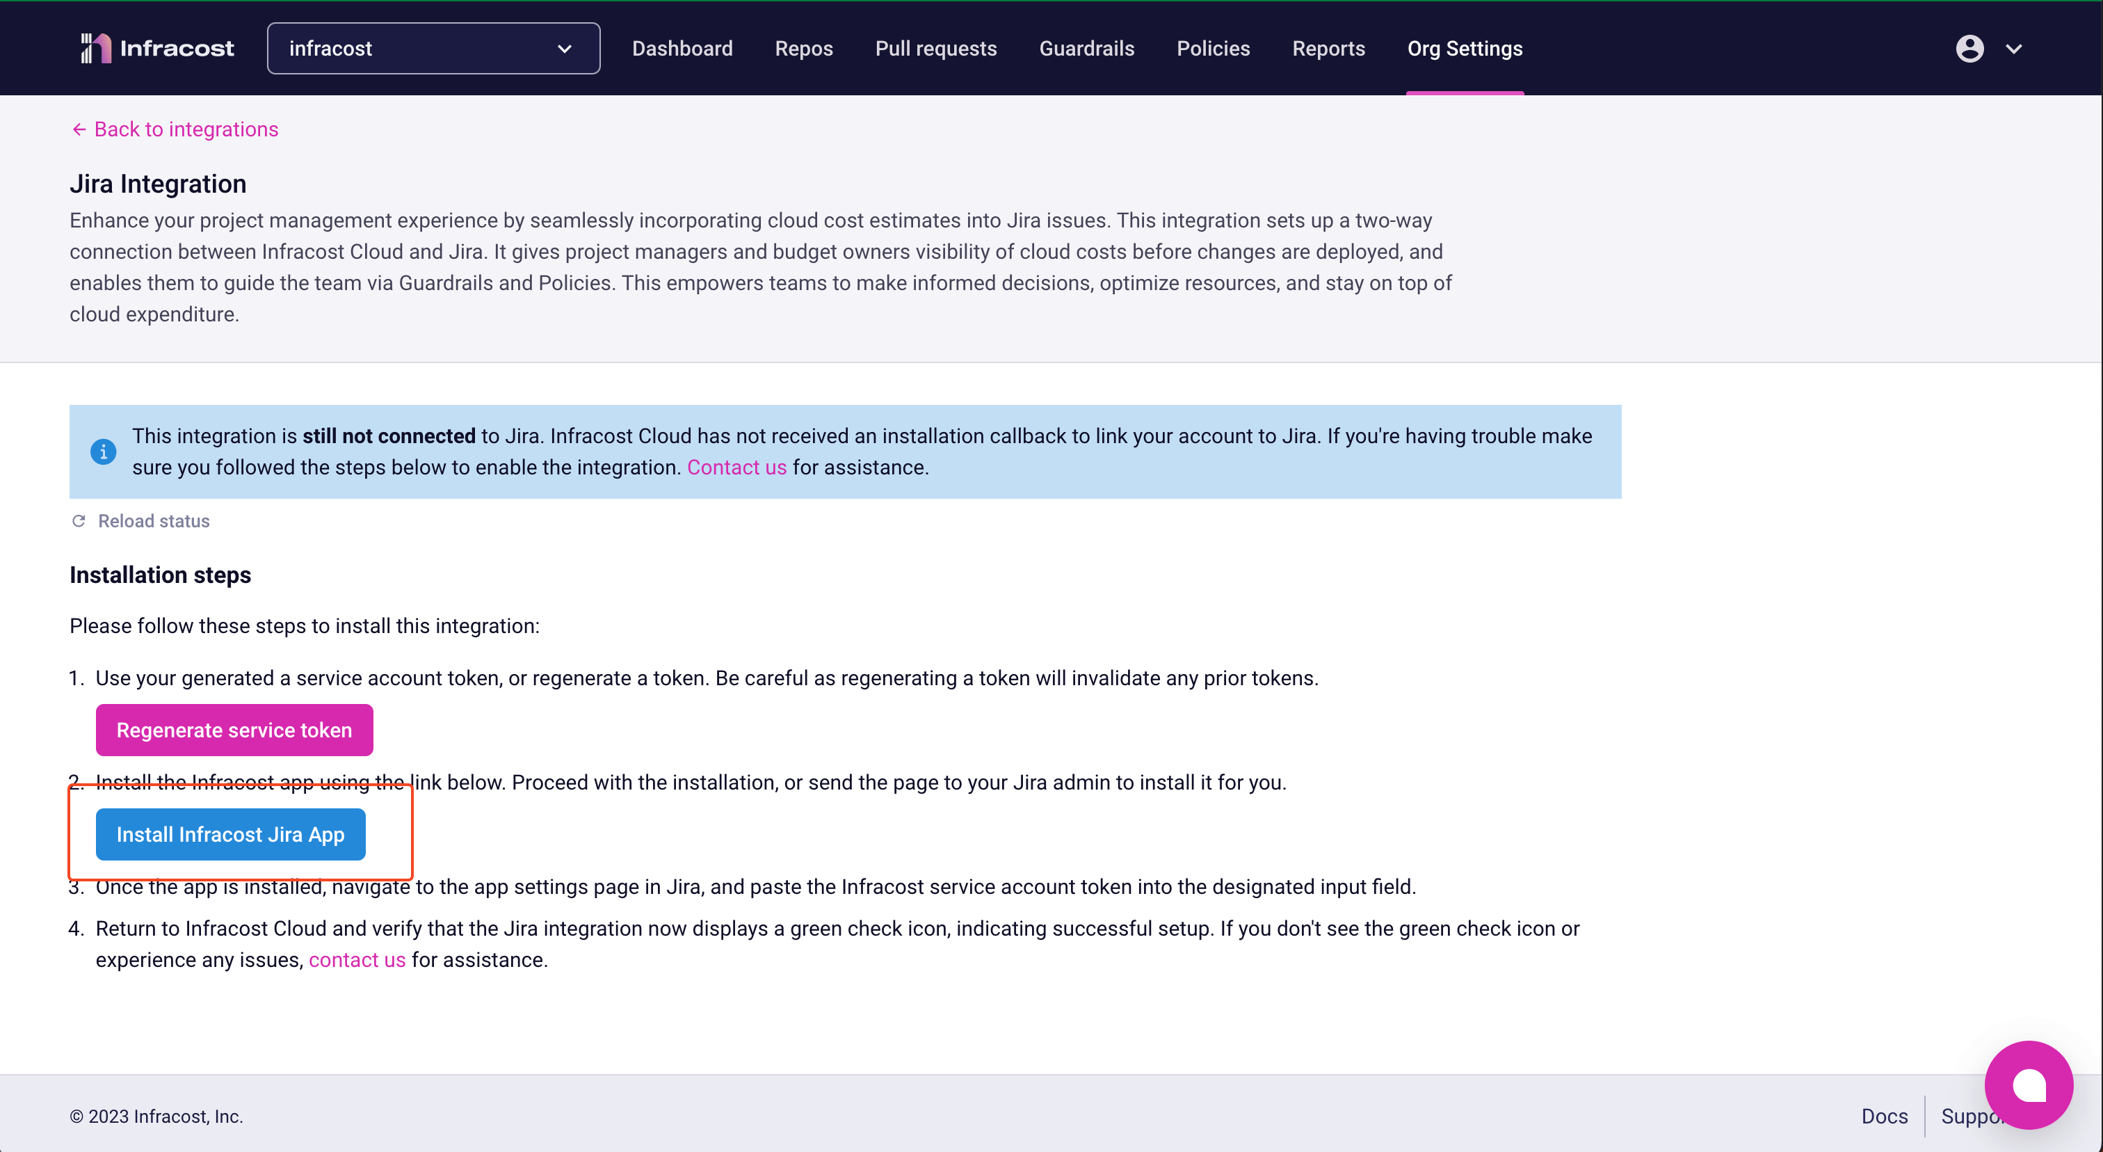Click the chevron dropdown on infracost selector

tap(565, 48)
